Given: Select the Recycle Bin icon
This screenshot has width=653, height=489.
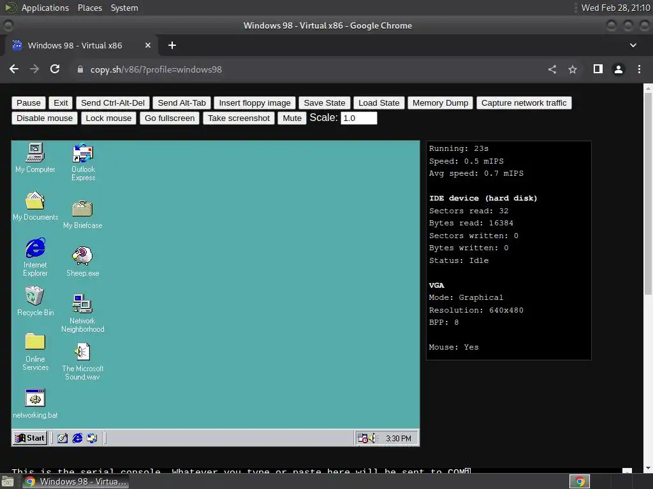Looking at the screenshot, I should click(x=35, y=301).
